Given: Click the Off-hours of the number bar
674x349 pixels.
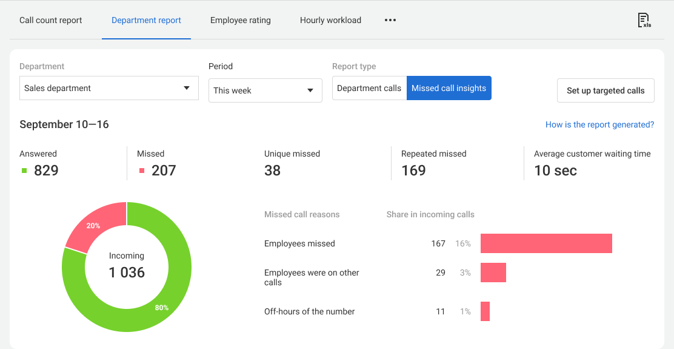Looking at the screenshot, I should point(485,311).
